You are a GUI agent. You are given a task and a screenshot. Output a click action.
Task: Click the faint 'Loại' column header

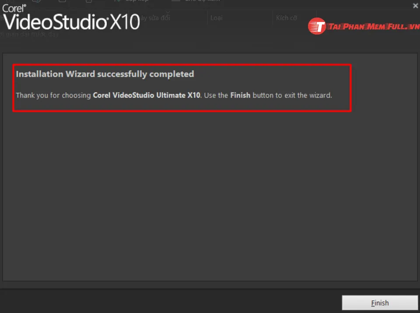click(x=217, y=18)
